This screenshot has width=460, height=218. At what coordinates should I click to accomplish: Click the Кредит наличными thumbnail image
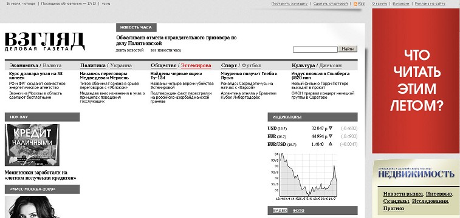click(x=32, y=145)
